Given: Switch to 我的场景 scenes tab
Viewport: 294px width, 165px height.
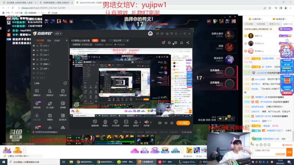Looking at the screenshot, I should pos(40,40).
